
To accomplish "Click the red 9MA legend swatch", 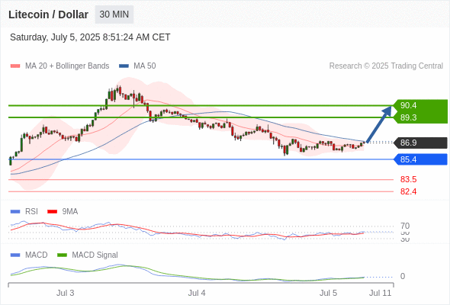I will point(52,212).
